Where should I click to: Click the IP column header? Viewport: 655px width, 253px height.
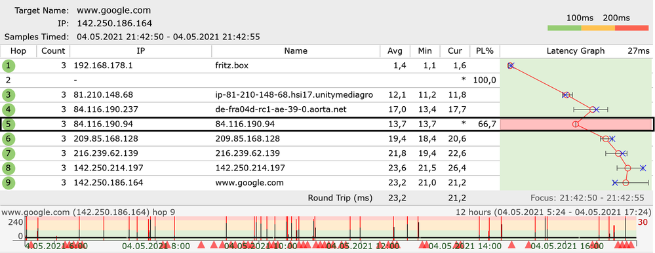tap(141, 51)
